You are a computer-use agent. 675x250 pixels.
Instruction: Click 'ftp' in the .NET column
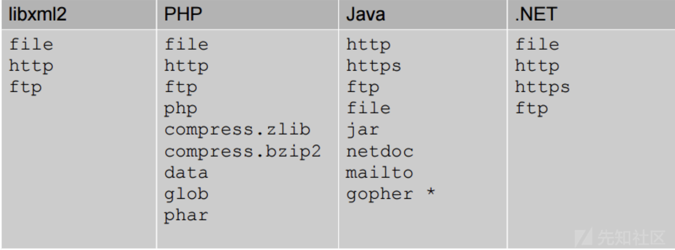click(x=531, y=109)
